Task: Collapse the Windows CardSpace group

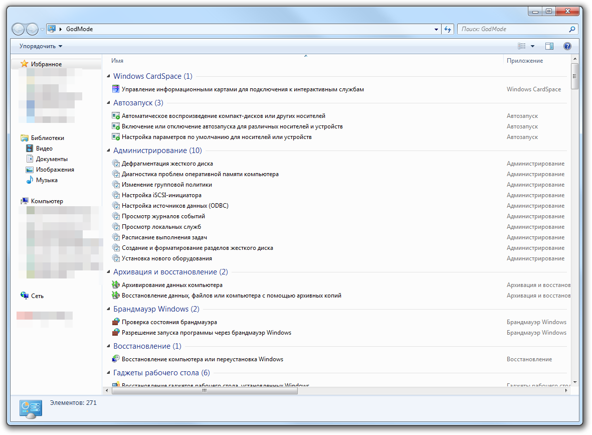Action: point(108,76)
